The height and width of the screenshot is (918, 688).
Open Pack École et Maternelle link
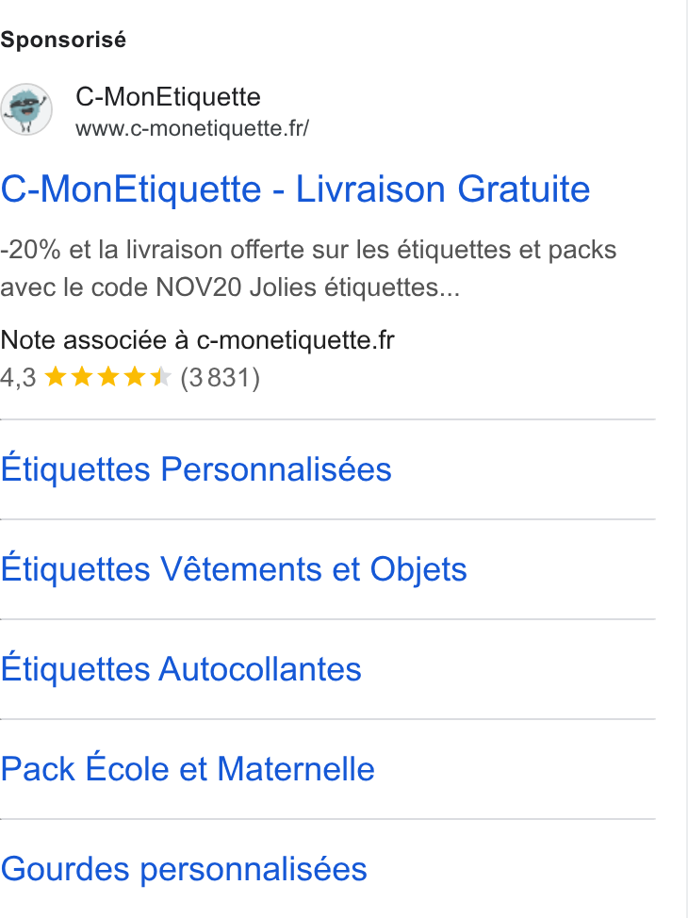coord(188,768)
